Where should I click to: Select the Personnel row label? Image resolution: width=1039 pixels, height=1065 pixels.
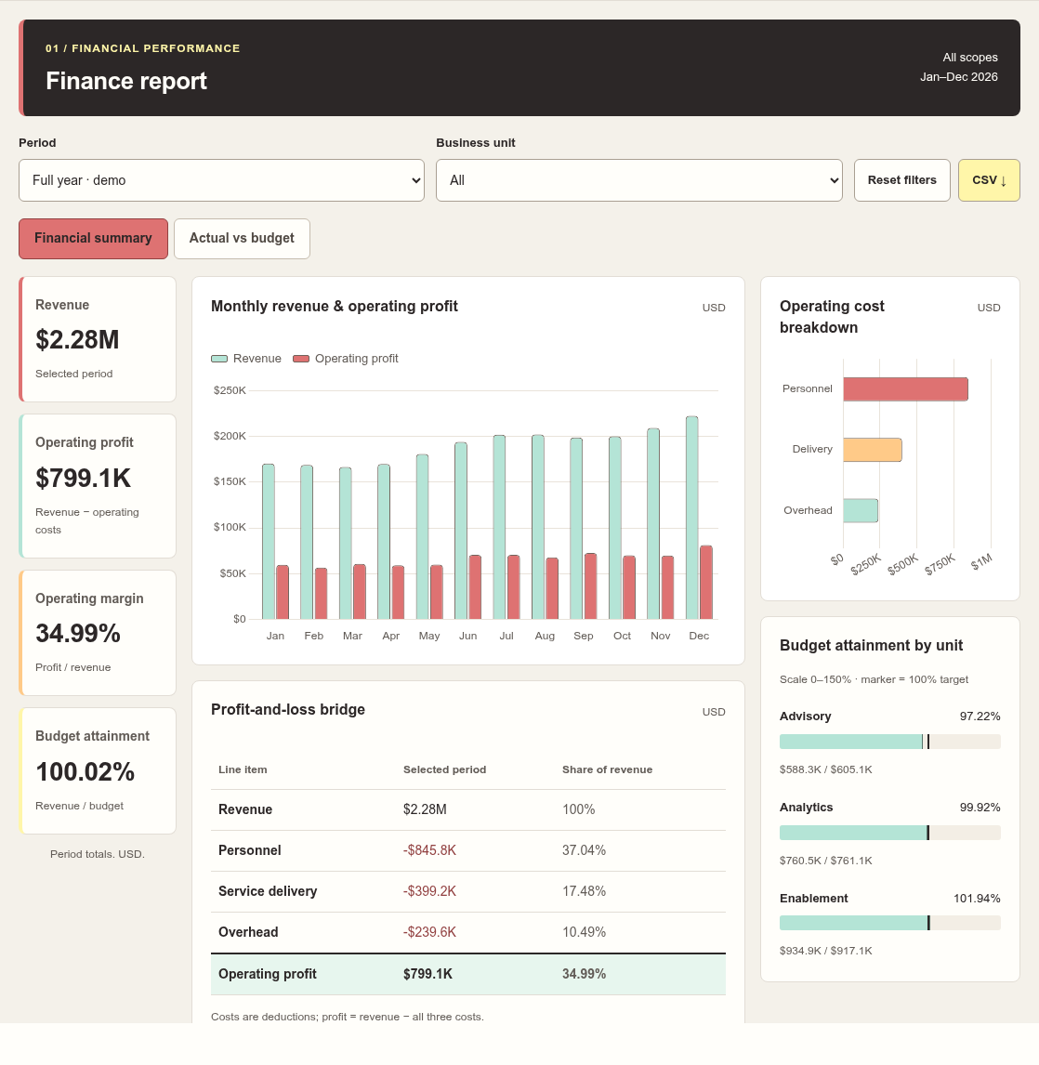(249, 850)
